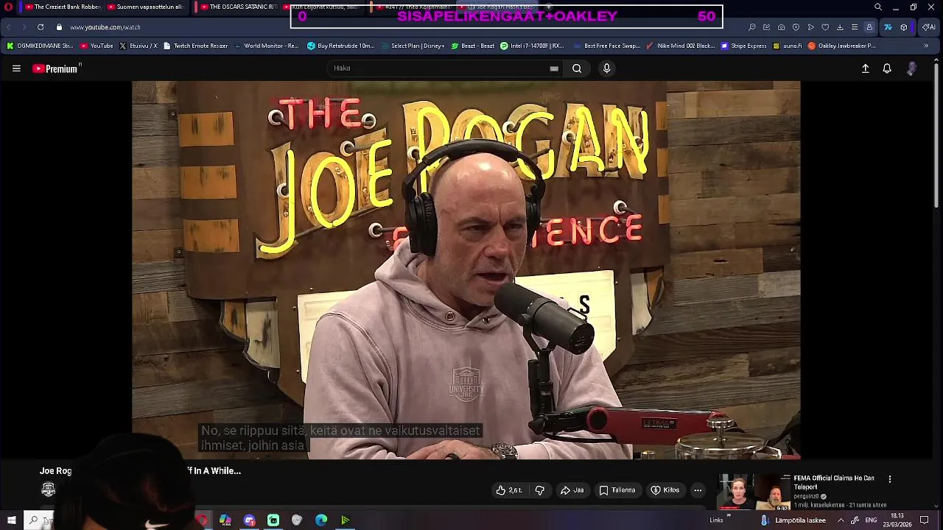The height and width of the screenshot is (530, 943).
Task: Show hidden system tray icons chevron
Action: tap(841, 520)
